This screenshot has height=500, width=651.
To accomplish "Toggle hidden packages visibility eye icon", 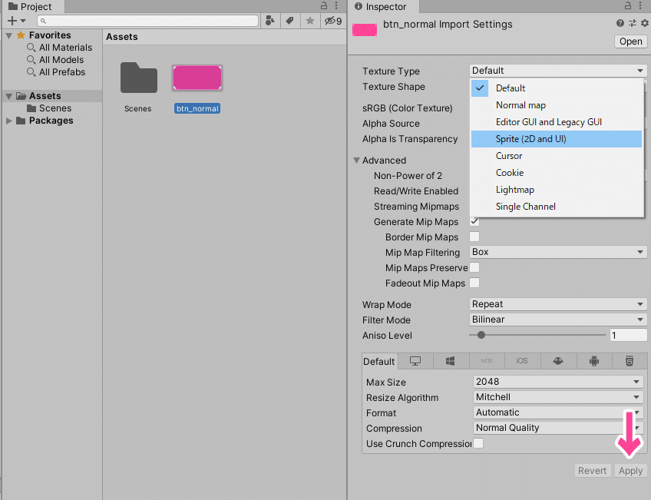I will (x=333, y=21).
